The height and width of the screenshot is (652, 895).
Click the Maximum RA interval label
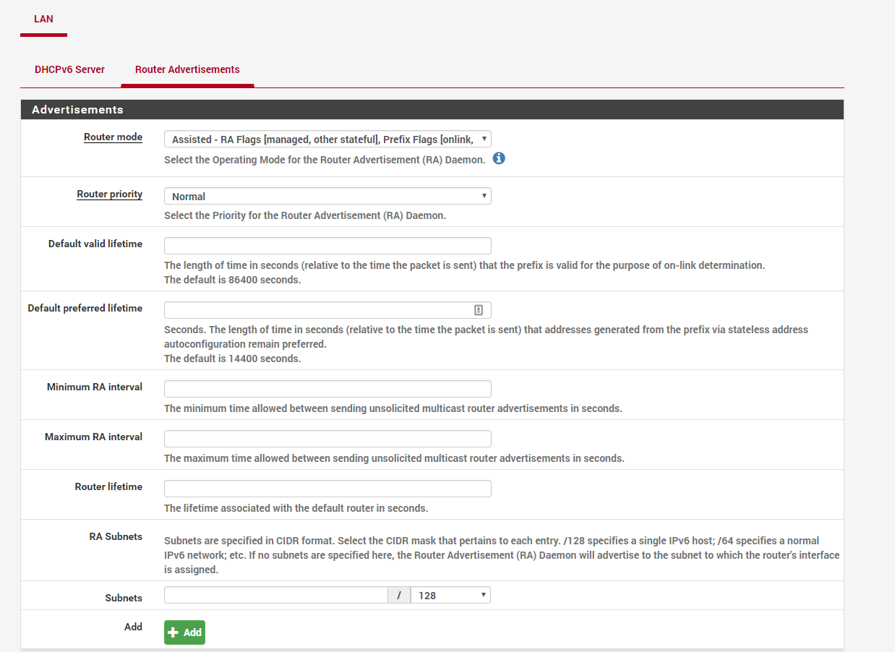click(93, 437)
